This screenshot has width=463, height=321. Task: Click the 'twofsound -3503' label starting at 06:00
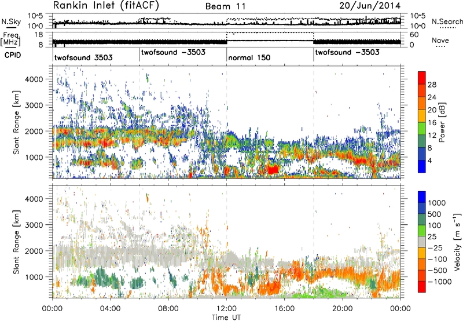(x=173, y=52)
